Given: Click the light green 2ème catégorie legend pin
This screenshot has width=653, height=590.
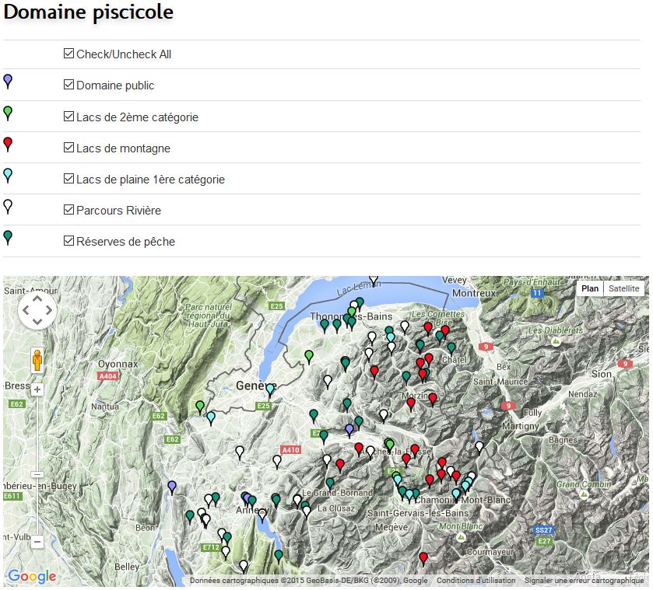Looking at the screenshot, I should 8,113.
